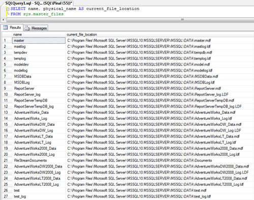Select the 'FileStreamDocuments' name cell
The image size is (254, 200).
point(39,160)
